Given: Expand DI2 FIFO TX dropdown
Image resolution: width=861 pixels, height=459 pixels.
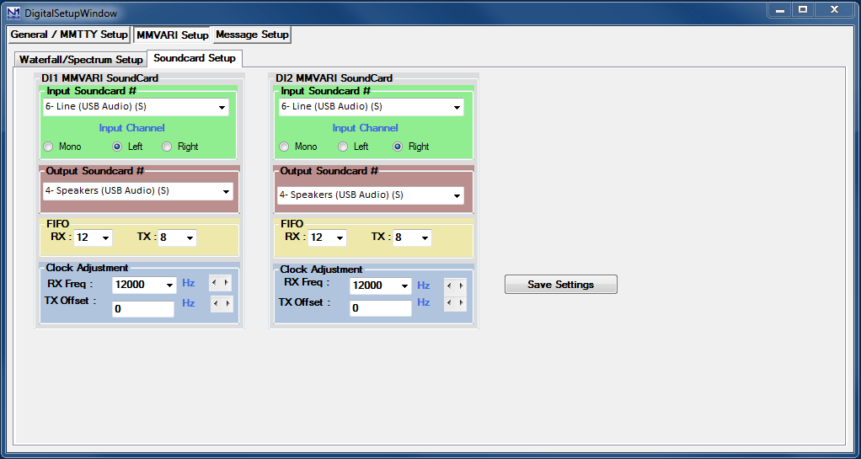Looking at the screenshot, I should [412, 238].
